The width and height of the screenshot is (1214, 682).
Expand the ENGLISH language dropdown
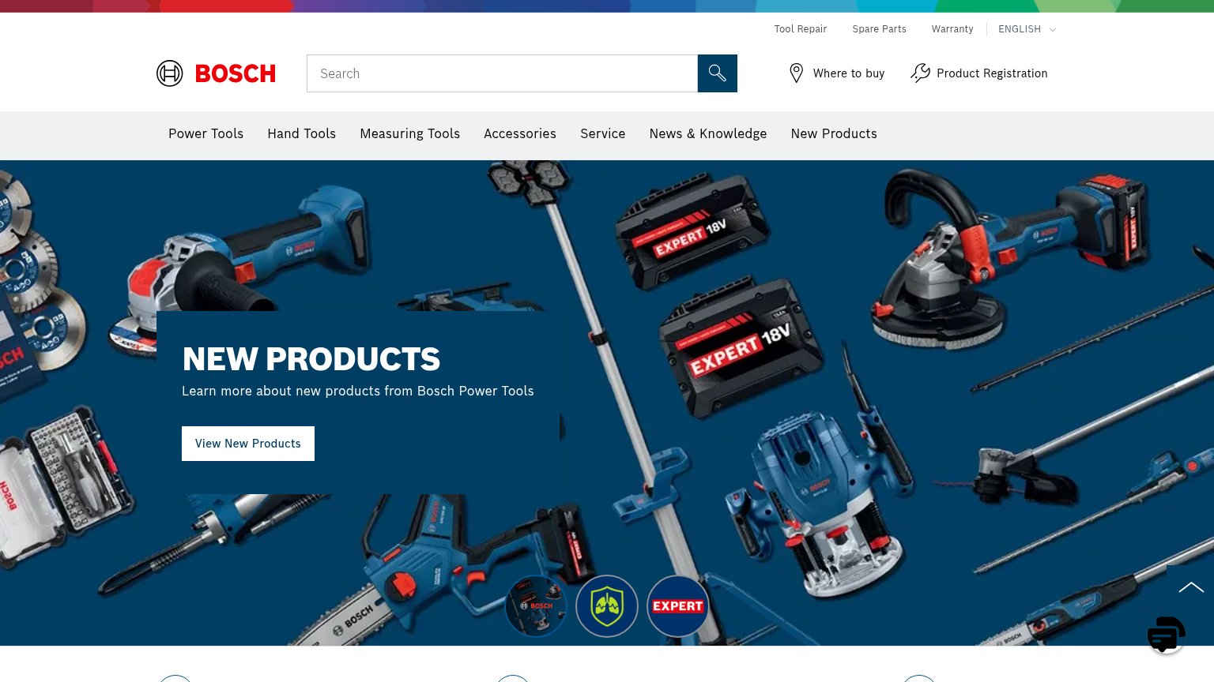click(1027, 29)
